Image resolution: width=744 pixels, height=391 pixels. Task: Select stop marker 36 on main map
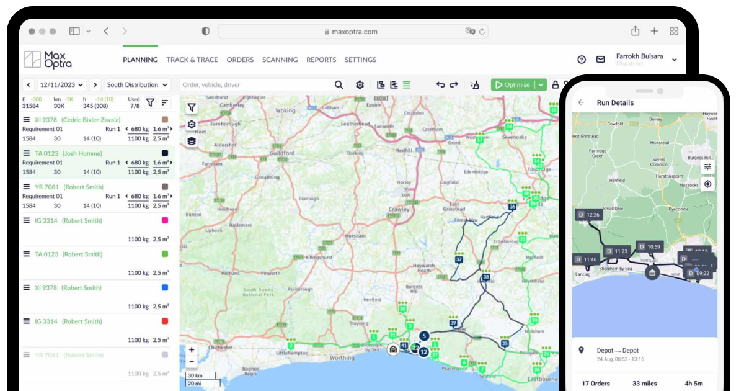(512, 207)
